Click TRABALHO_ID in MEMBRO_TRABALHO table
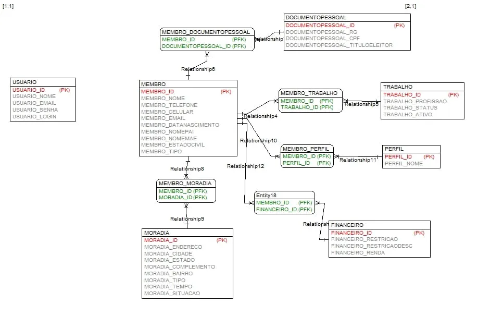 299,107
